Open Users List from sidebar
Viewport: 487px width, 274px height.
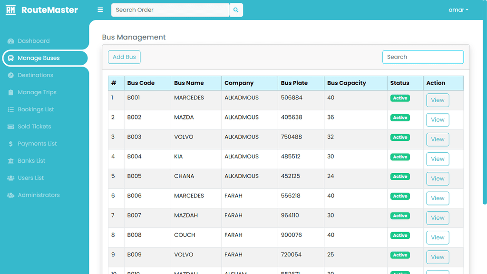pyautogui.click(x=30, y=178)
